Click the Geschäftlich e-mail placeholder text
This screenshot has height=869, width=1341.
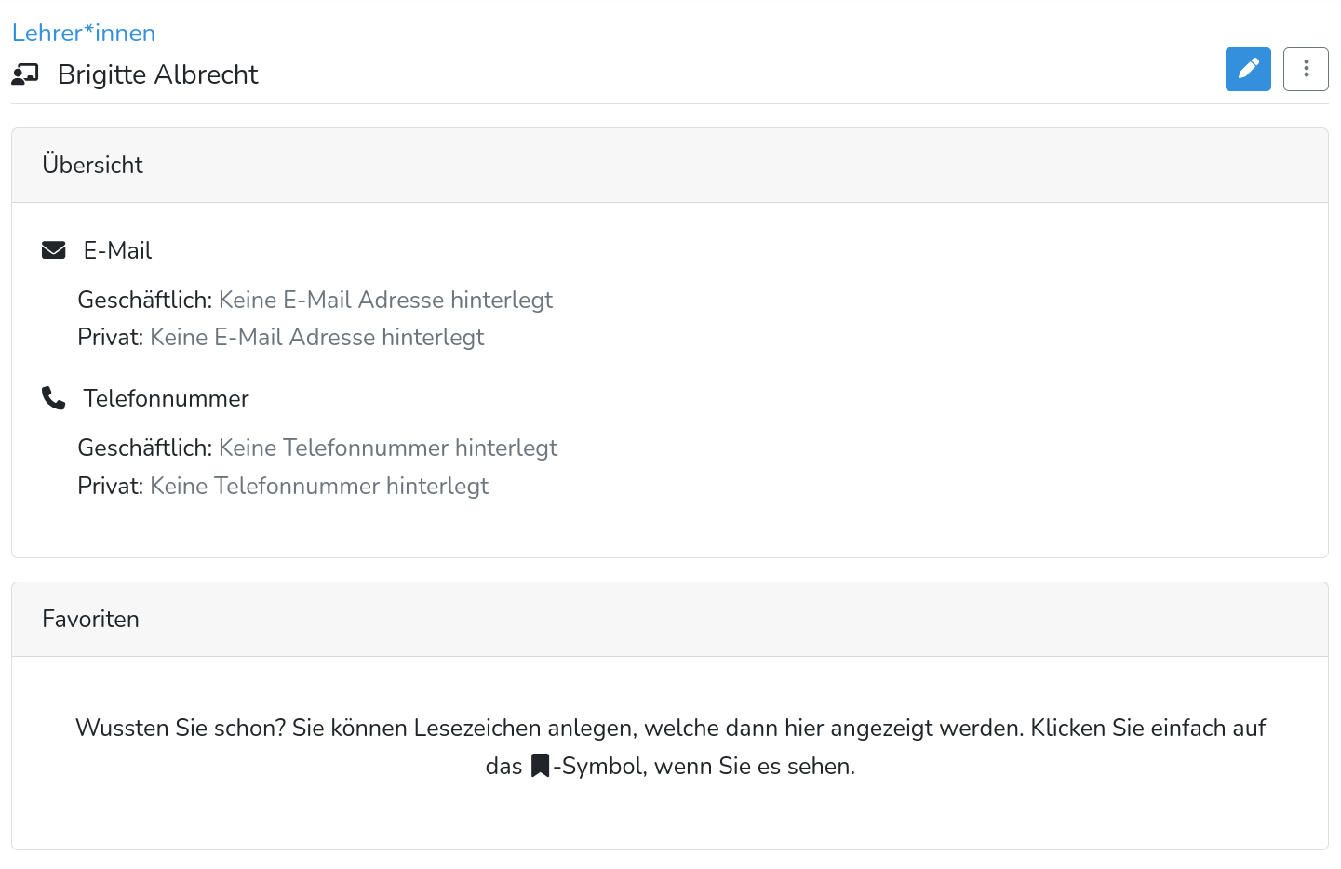tap(385, 300)
